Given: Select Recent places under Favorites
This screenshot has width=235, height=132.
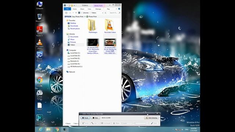Looking at the screenshot, I should [x=75, y=29].
